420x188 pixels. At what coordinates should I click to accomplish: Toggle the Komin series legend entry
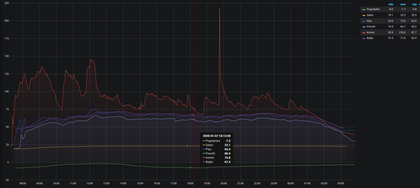[370, 32]
